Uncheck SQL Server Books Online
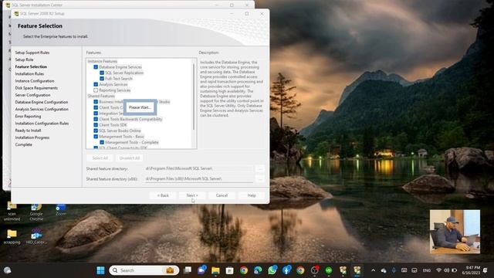This screenshot has width=494, height=278. pyautogui.click(x=96, y=131)
